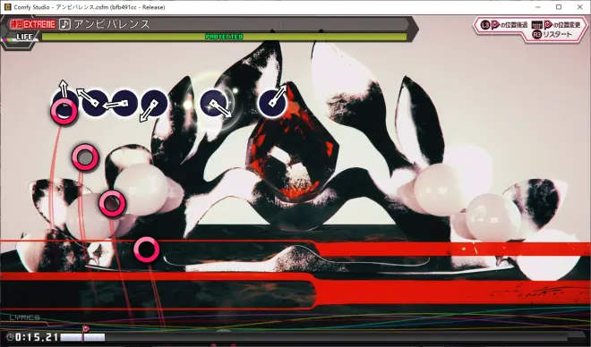
Task: Click the red EXTREME difficulty badge
Action: click(33, 25)
